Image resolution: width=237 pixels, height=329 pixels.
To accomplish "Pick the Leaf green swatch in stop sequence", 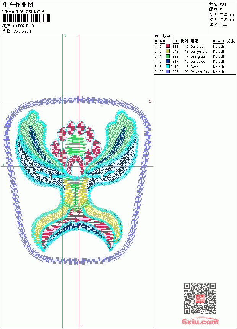I will [x=167, y=56].
